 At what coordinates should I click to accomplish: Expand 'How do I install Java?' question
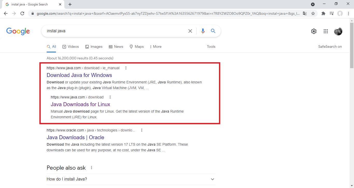point(131,179)
